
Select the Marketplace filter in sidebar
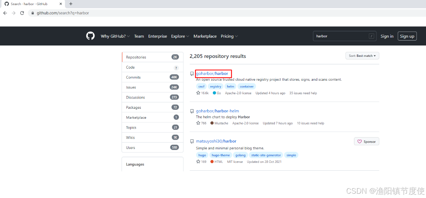point(153,118)
